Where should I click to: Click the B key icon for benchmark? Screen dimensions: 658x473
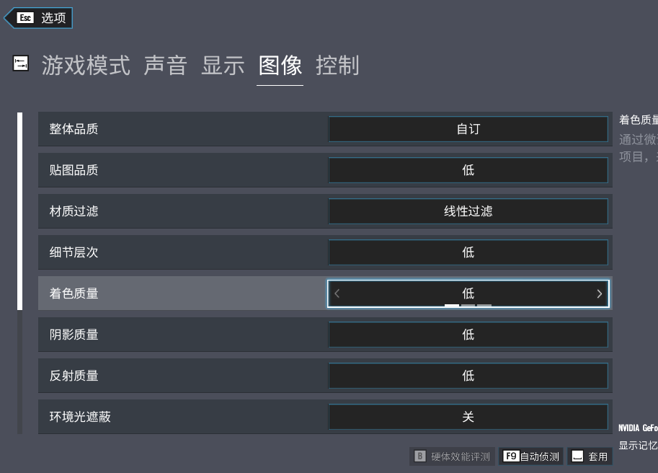(x=420, y=456)
